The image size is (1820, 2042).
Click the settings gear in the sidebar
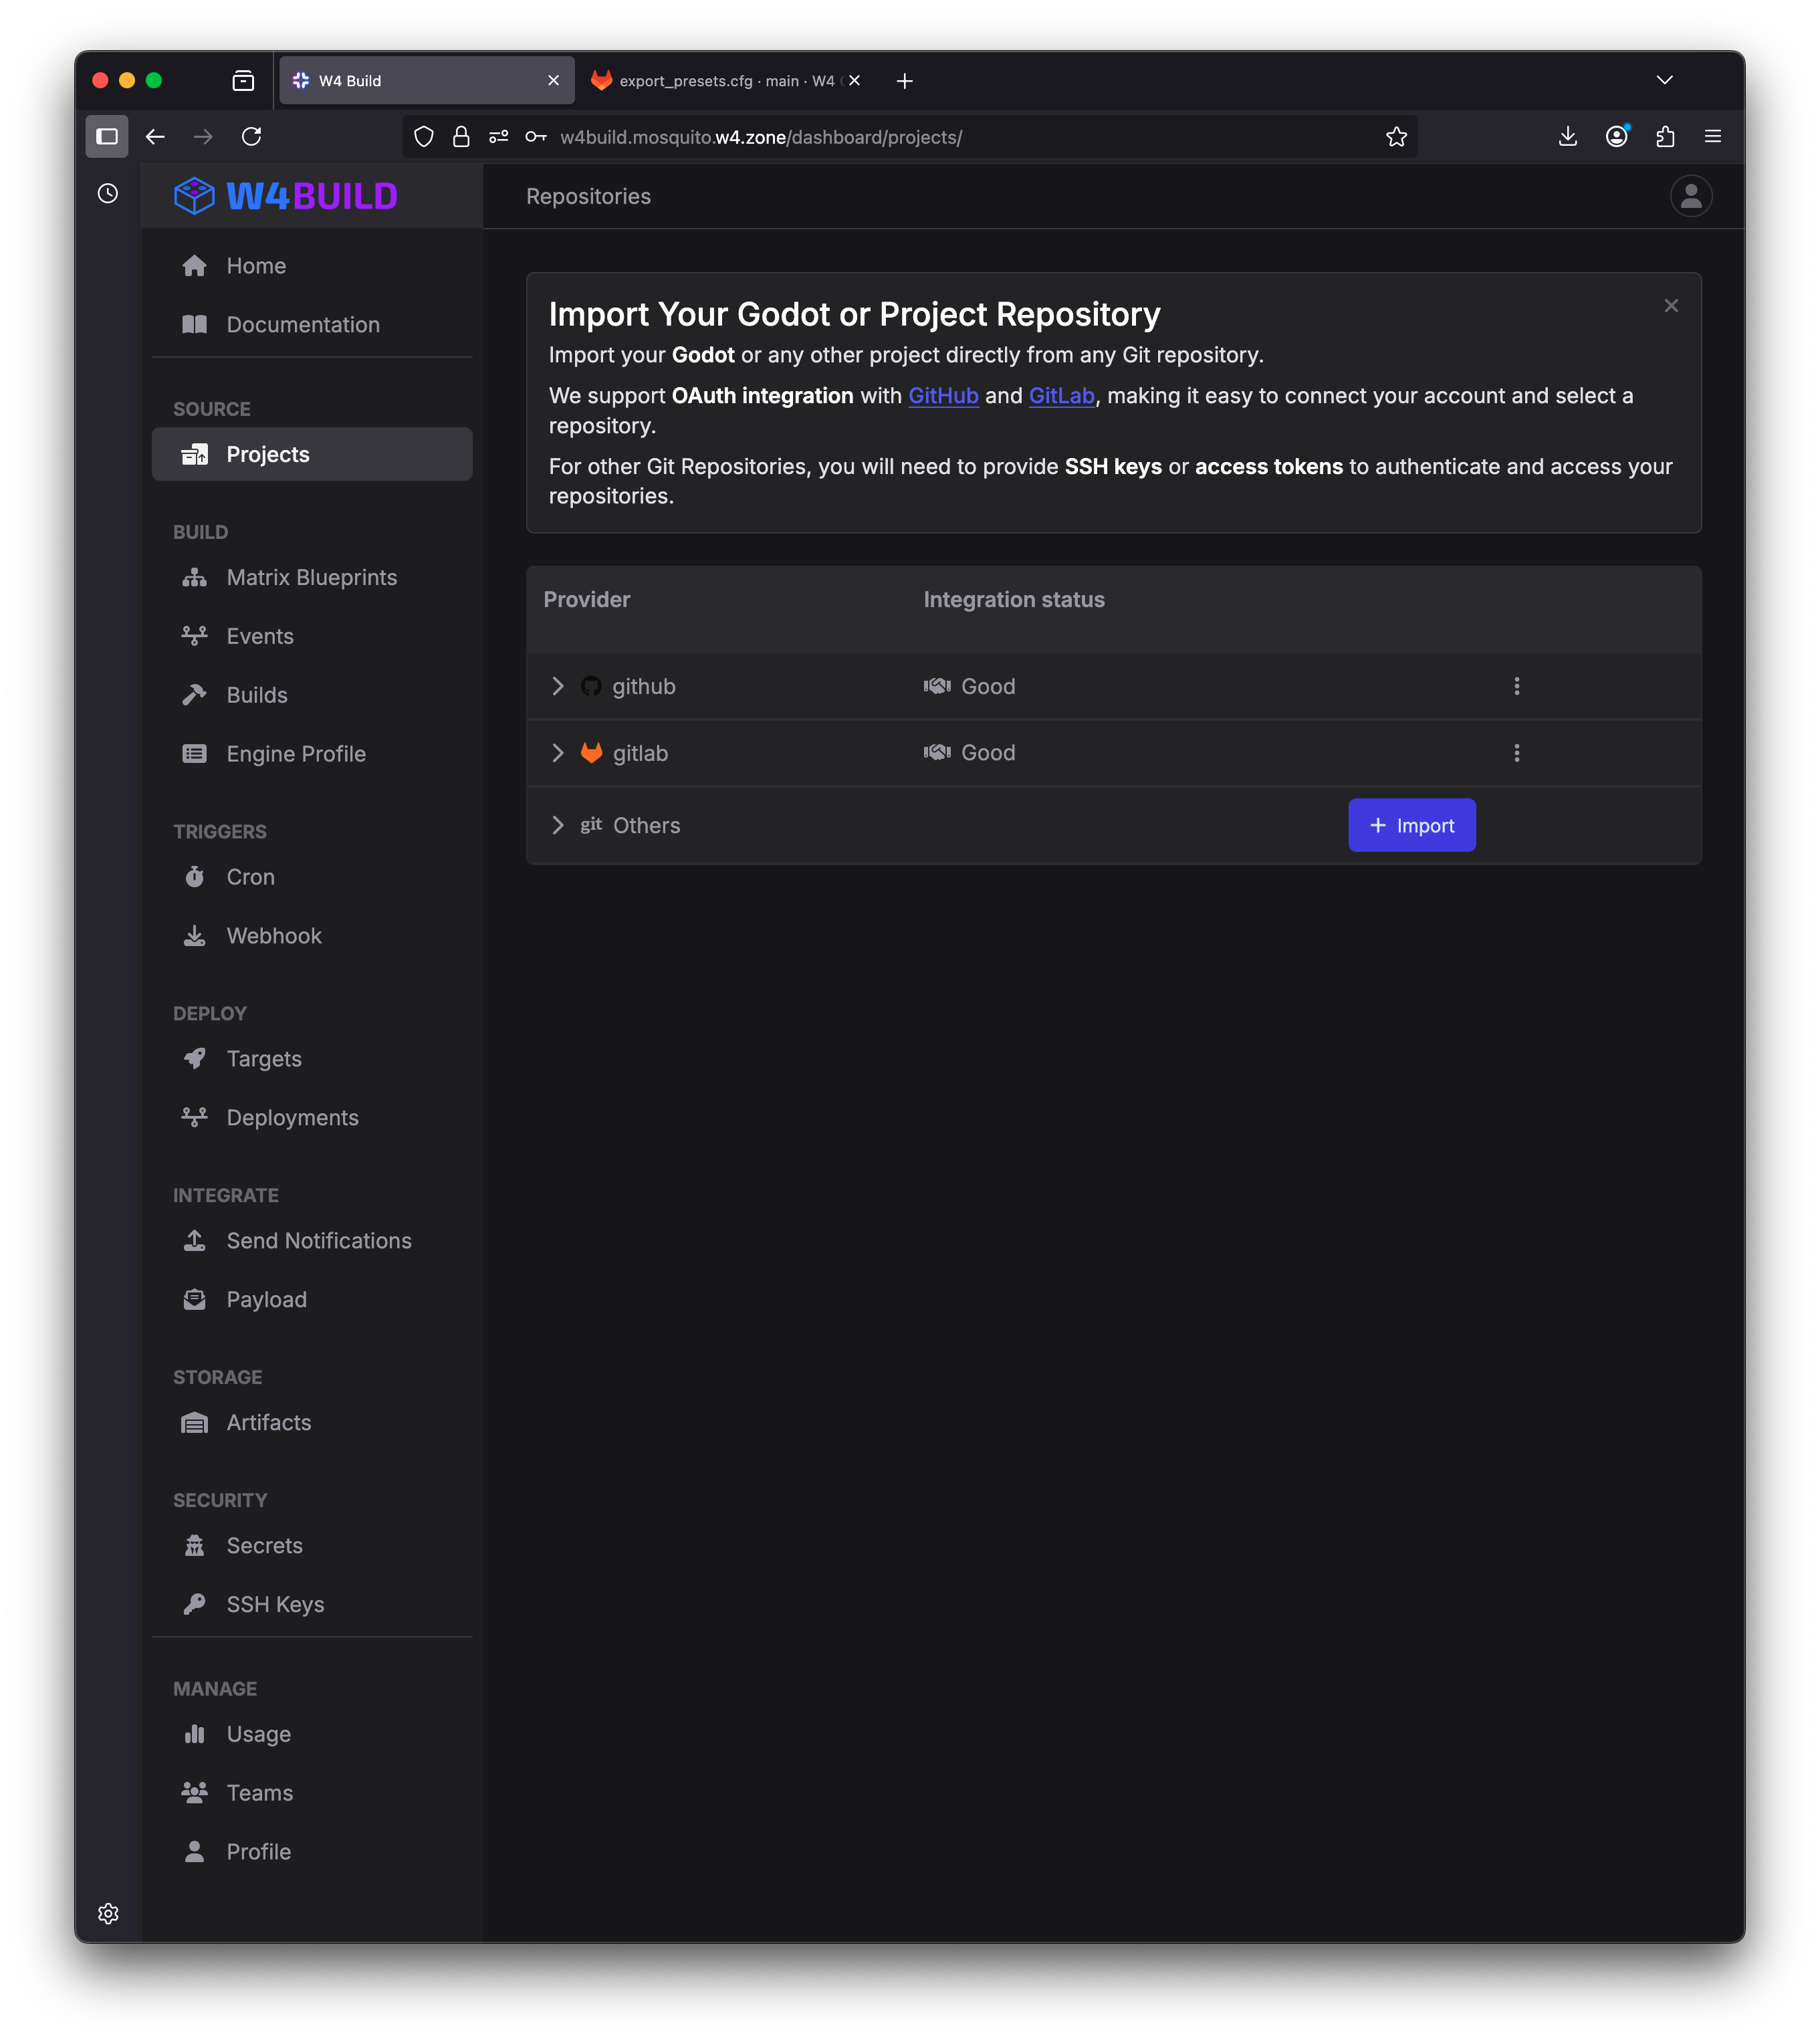(x=108, y=1913)
